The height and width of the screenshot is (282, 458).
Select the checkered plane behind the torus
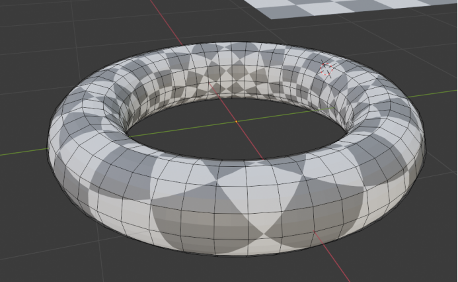354,8
